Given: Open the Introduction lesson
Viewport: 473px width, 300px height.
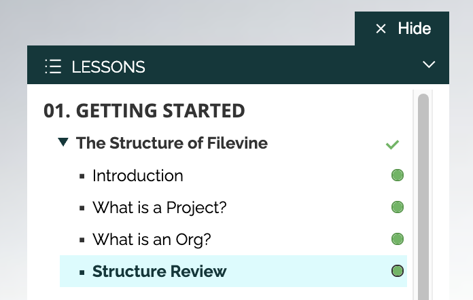Looking at the screenshot, I should [x=137, y=176].
